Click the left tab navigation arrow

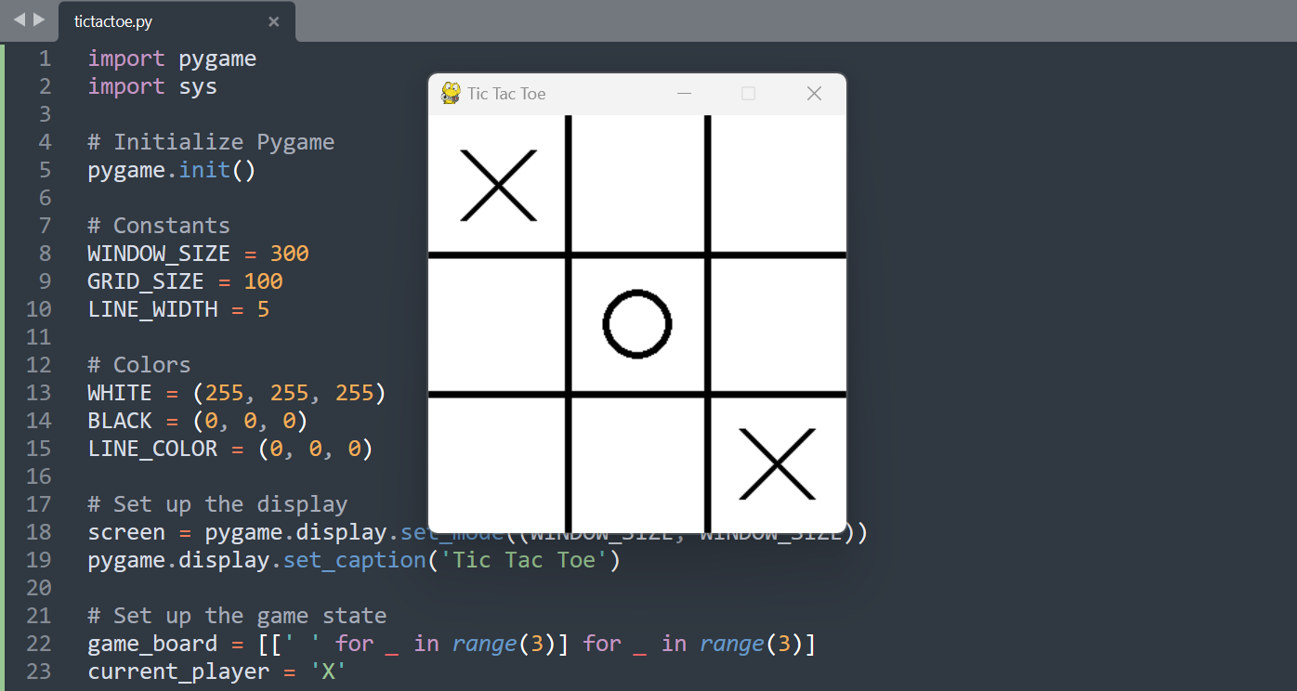(x=19, y=20)
